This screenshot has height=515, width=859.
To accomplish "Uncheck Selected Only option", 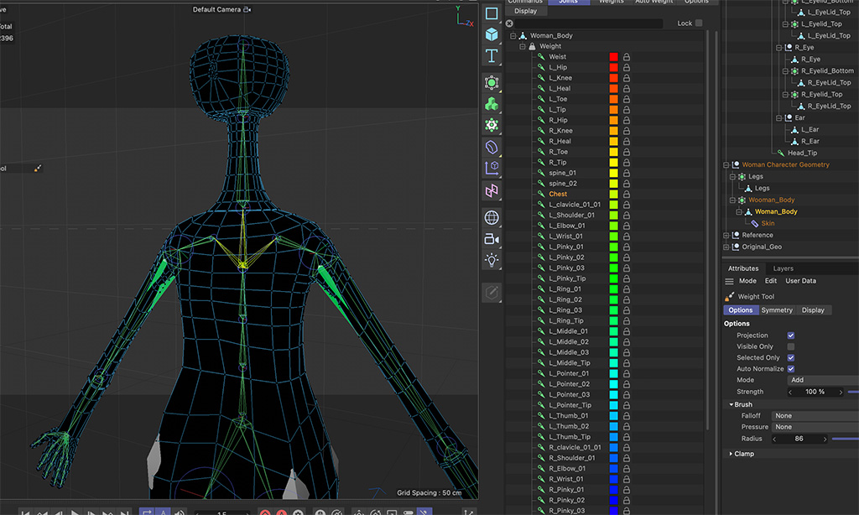I will (x=791, y=358).
